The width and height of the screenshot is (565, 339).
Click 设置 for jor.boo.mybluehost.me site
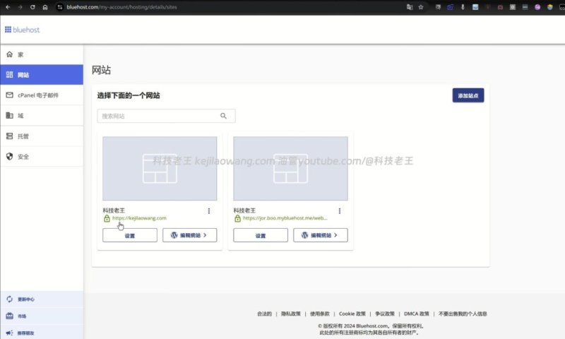261,235
